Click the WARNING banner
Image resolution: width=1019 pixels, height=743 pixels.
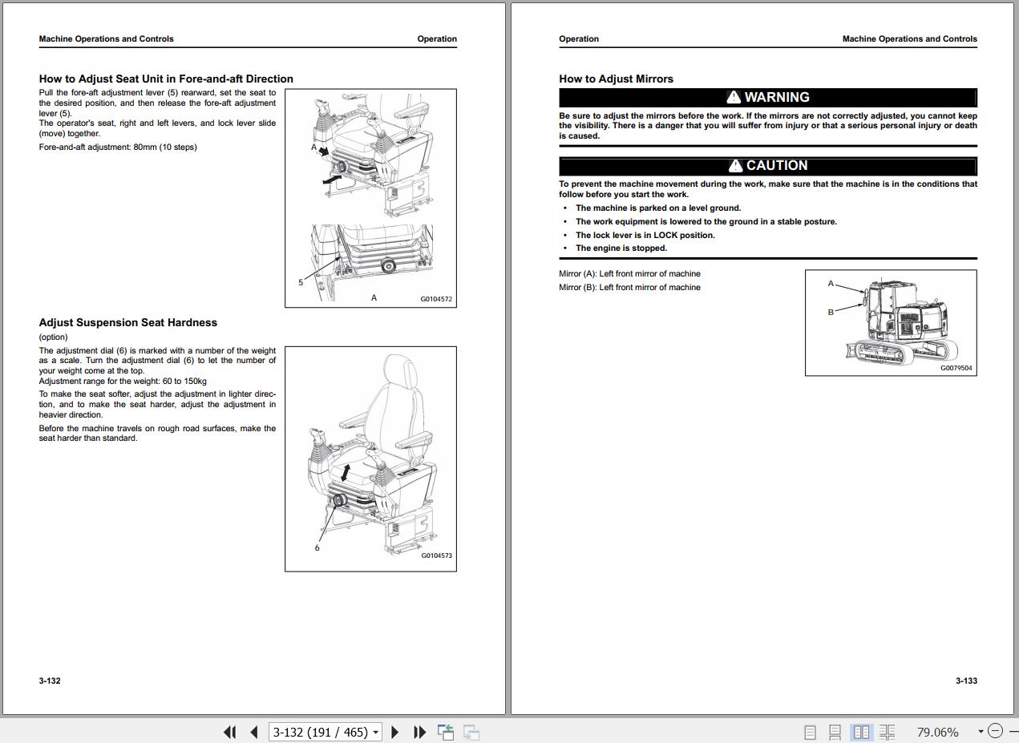tap(768, 97)
